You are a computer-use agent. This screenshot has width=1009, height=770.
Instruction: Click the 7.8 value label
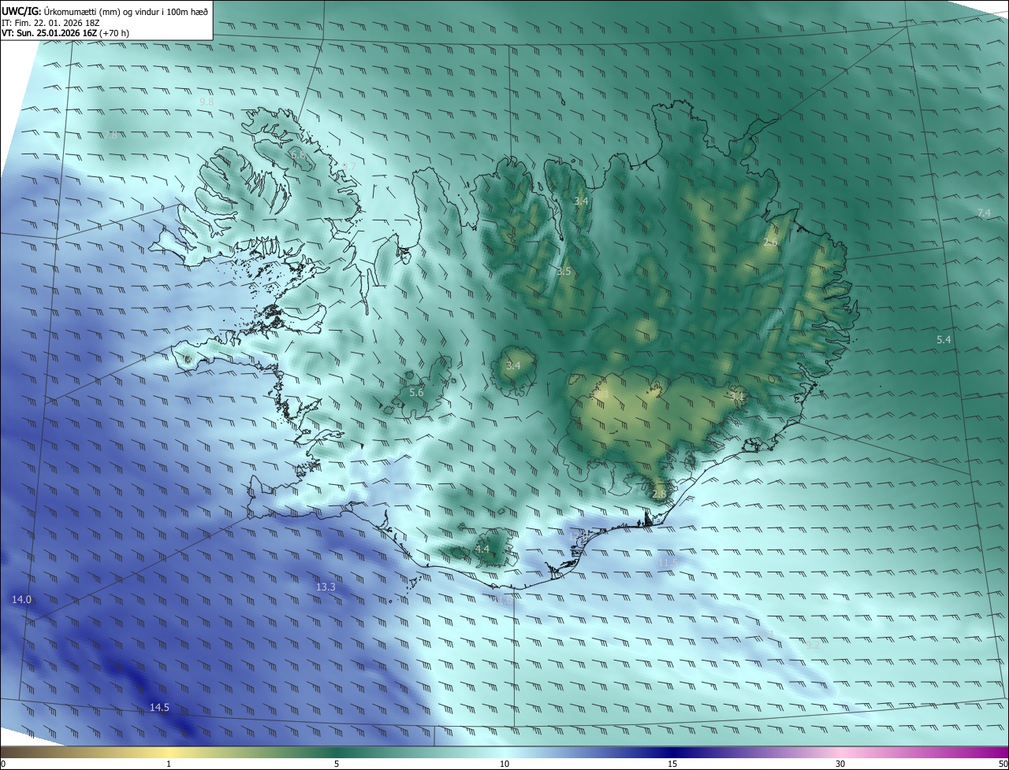[110, 135]
